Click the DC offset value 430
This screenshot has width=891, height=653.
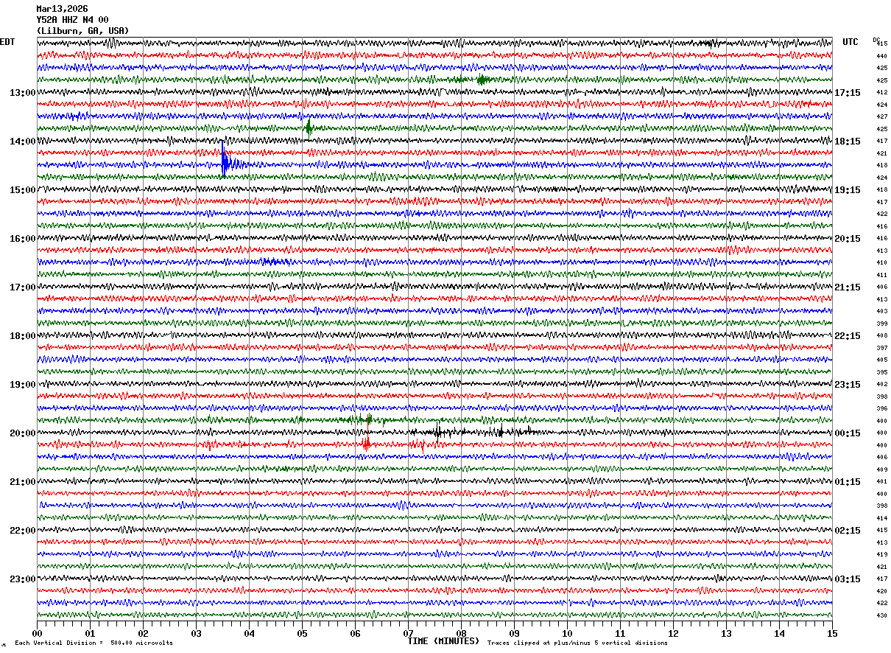(x=881, y=615)
